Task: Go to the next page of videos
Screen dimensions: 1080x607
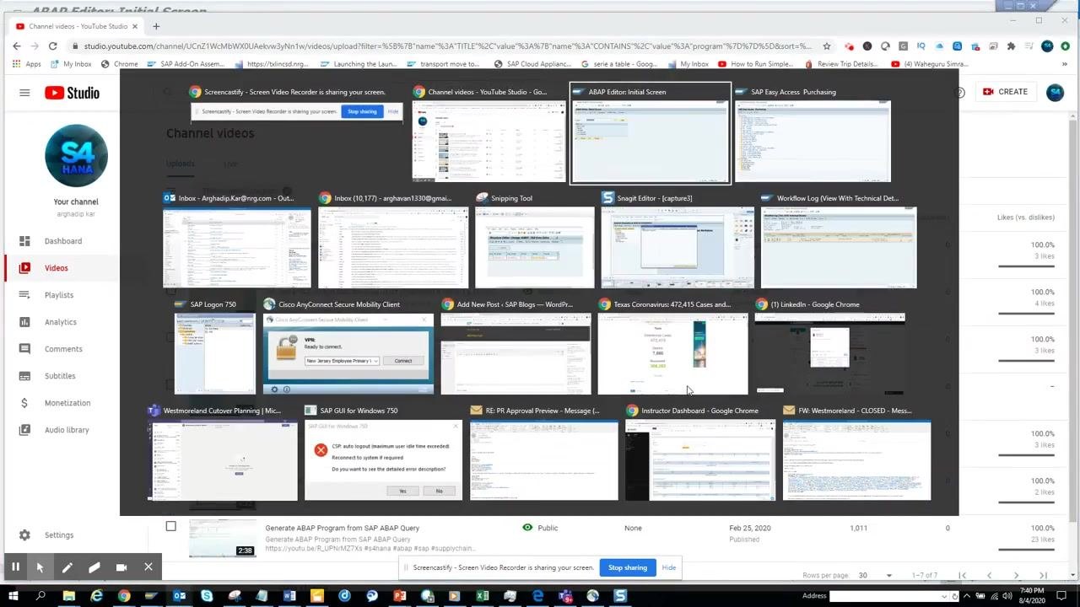Action: point(1016,575)
